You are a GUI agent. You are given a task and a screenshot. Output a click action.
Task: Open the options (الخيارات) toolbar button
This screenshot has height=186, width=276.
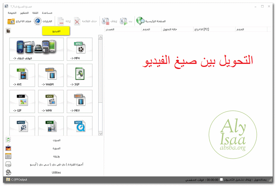43,21
